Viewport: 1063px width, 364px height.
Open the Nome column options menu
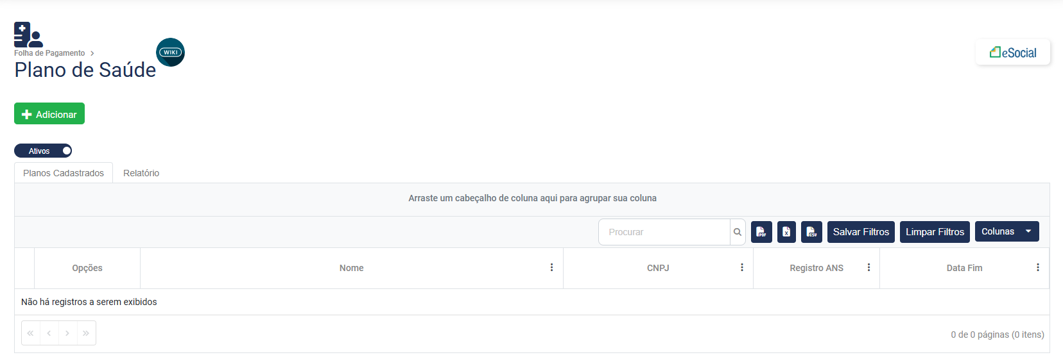point(551,268)
